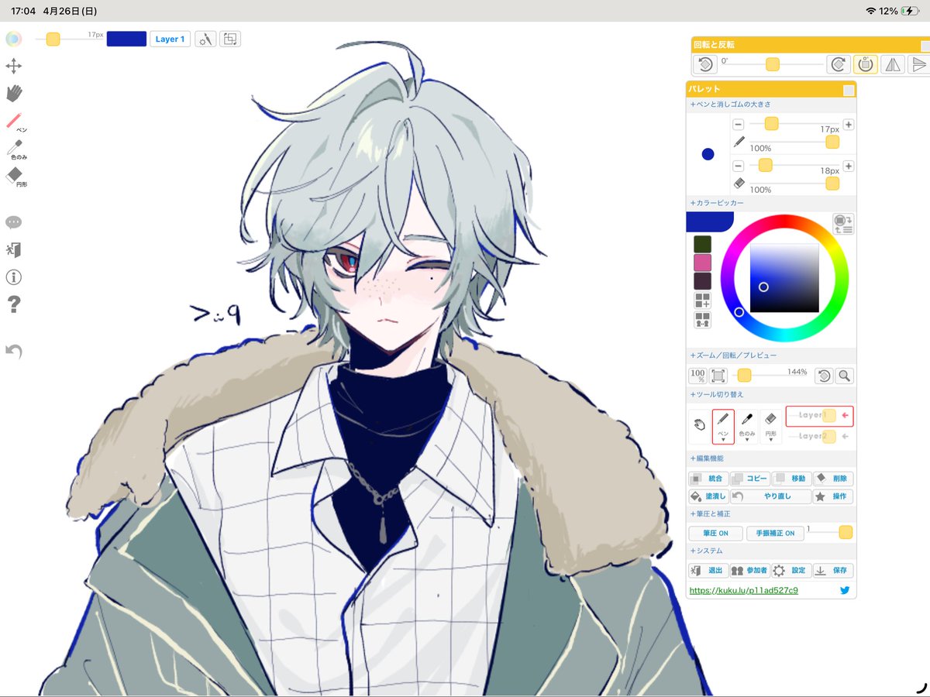Screen dimensions: 930x697
Task: Toggle checkbox in 回転と反転 header
Action: tap(925, 46)
